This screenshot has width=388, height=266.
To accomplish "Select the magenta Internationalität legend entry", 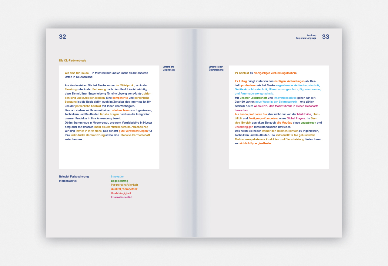I will tap(121, 197).
